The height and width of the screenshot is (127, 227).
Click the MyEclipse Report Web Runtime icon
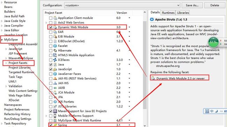click(55, 120)
